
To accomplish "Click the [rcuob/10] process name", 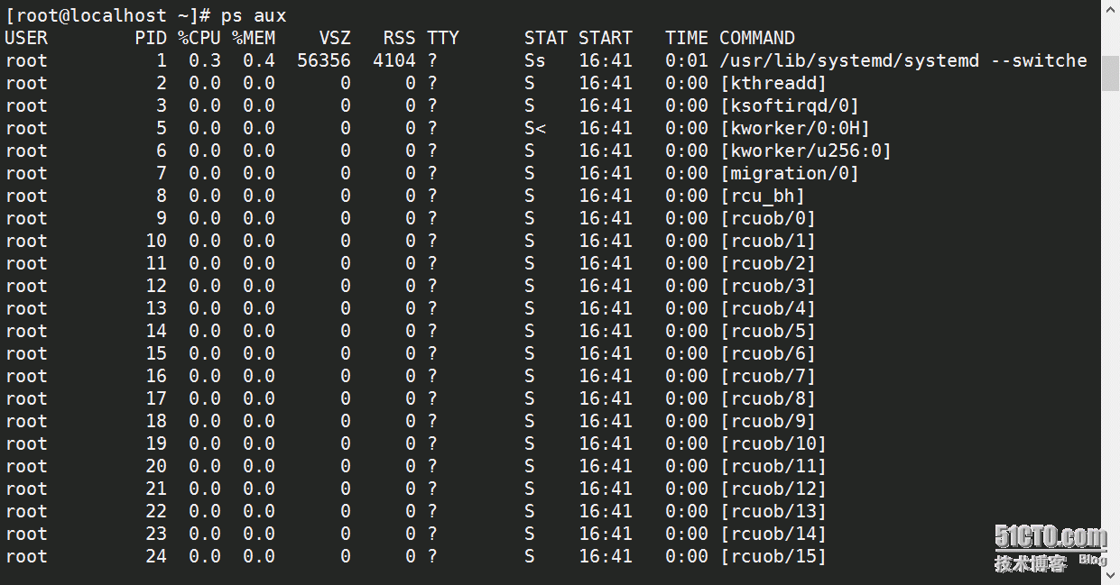I will (773, 443).
